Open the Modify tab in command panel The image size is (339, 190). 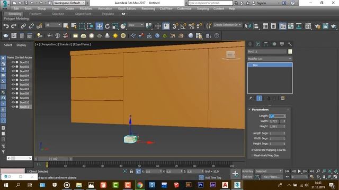(x=258, y=44)
